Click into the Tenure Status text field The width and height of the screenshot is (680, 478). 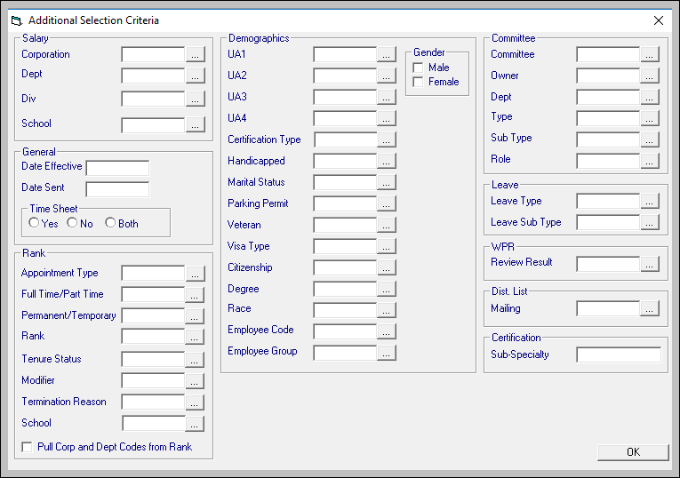pos(154,359)
